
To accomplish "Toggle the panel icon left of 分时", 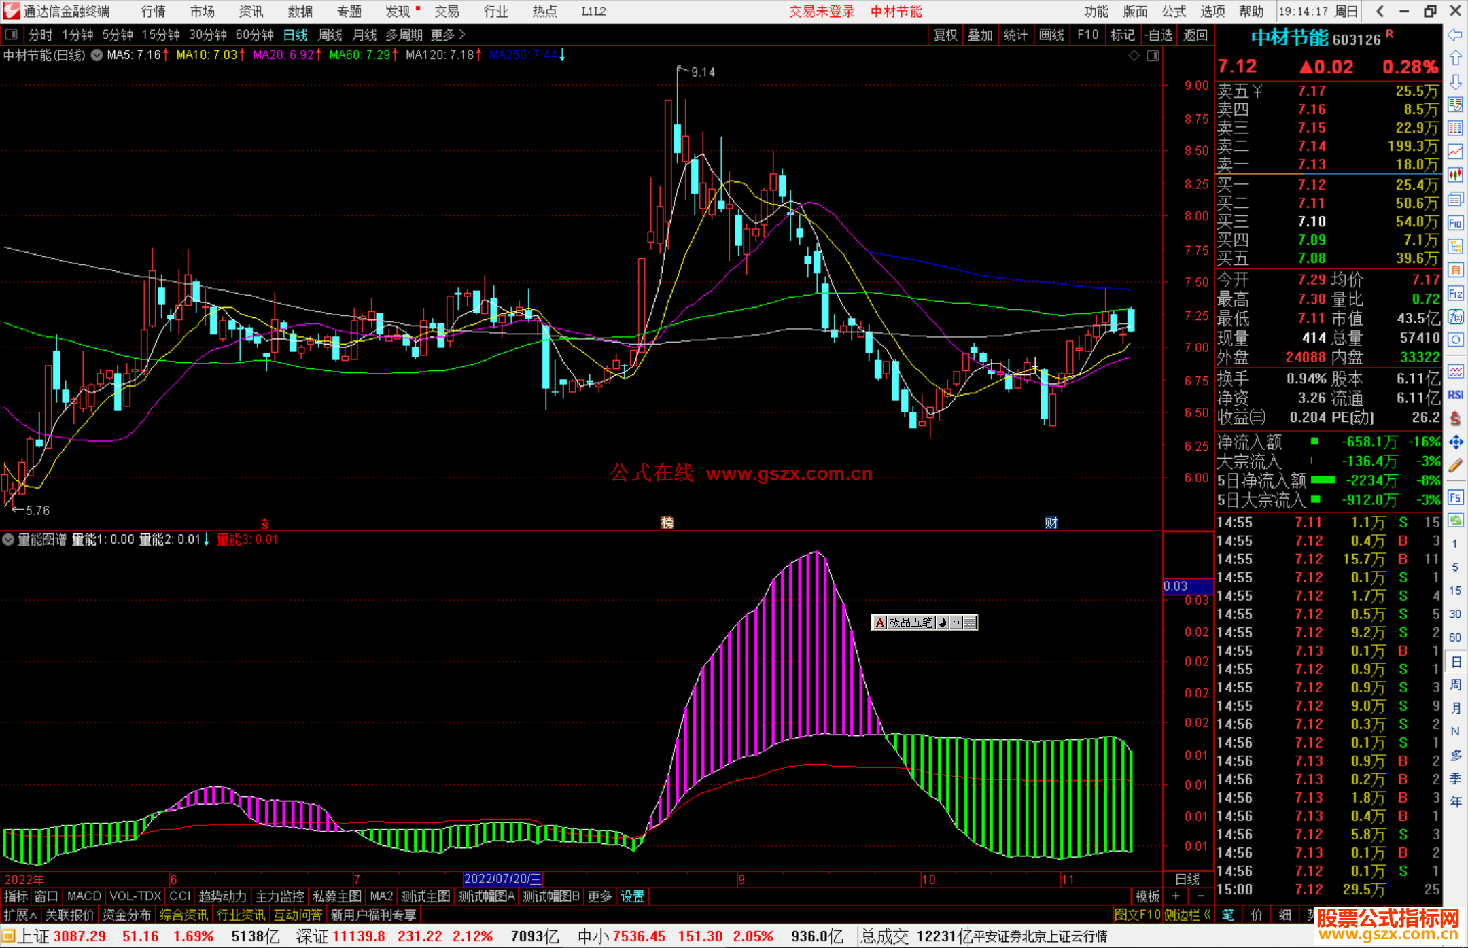I will point(12,34).
